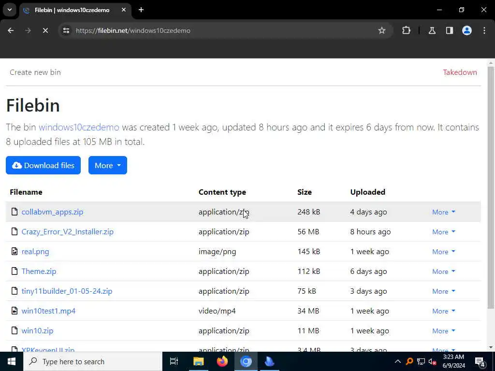Click the muted volume tray icon

coord(432,361)
